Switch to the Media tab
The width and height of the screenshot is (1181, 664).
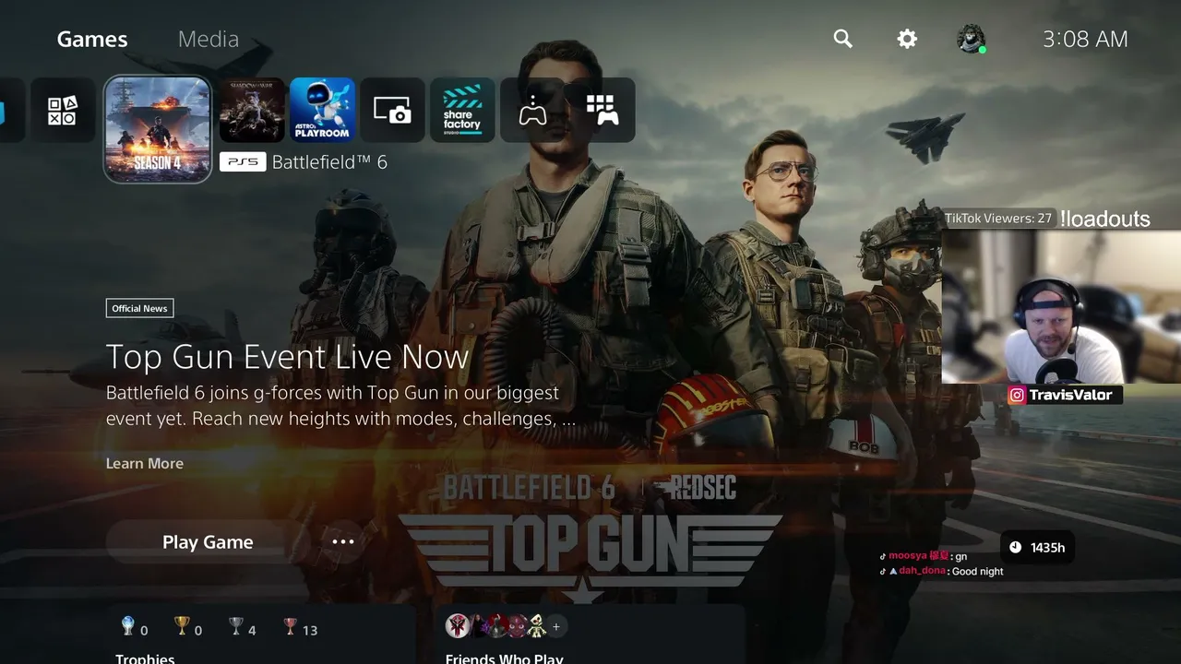pyautogui.click(x=209, y=39)
